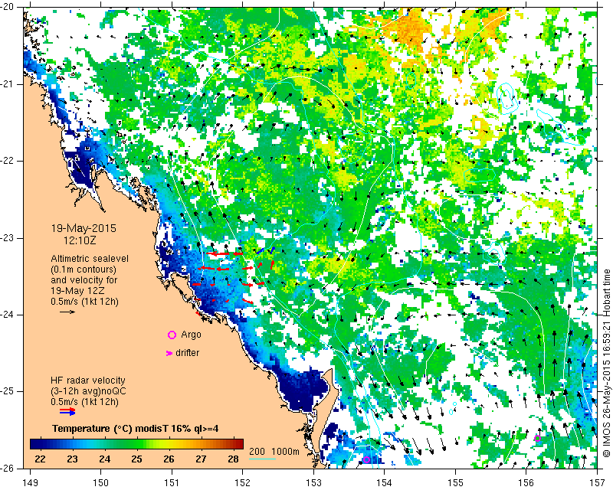Click the 'drifter' legend label

click(187, 353)
